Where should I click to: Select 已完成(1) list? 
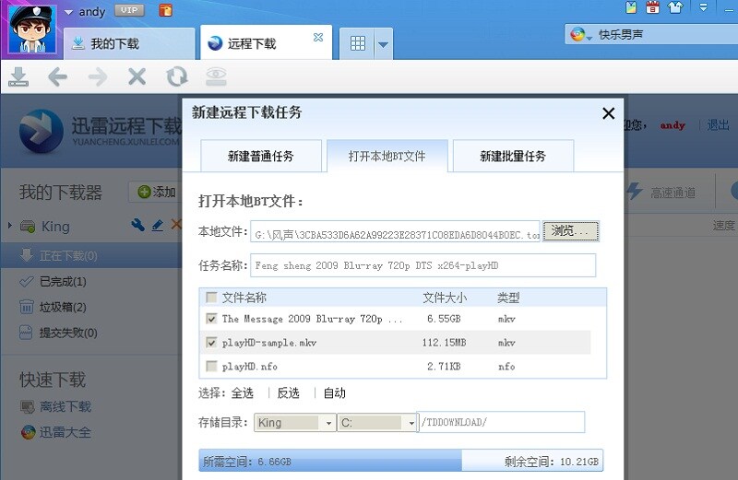click(x=63, y=282)
